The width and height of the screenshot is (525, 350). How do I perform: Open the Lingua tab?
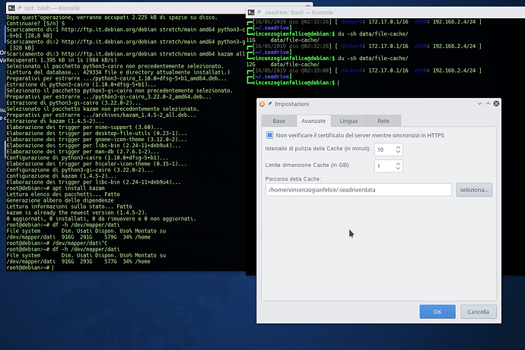click(349, 121)
